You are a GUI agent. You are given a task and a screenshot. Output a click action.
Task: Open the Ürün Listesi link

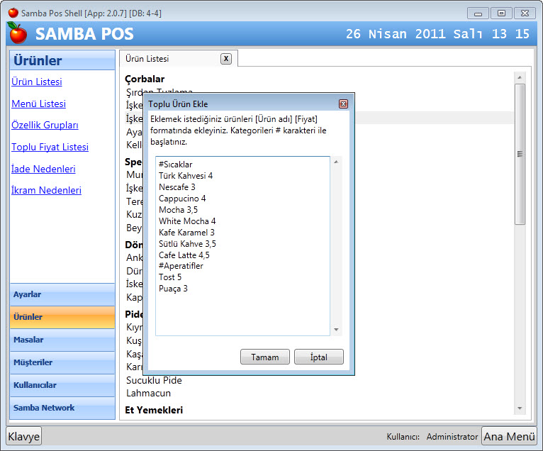[37, 82]
